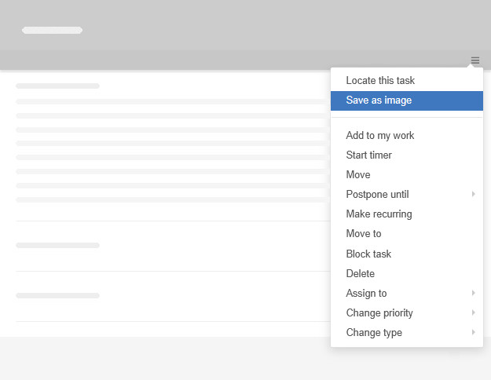
Task: Click the arrow beside 'Postpone until'
Action: click(474, 195)
